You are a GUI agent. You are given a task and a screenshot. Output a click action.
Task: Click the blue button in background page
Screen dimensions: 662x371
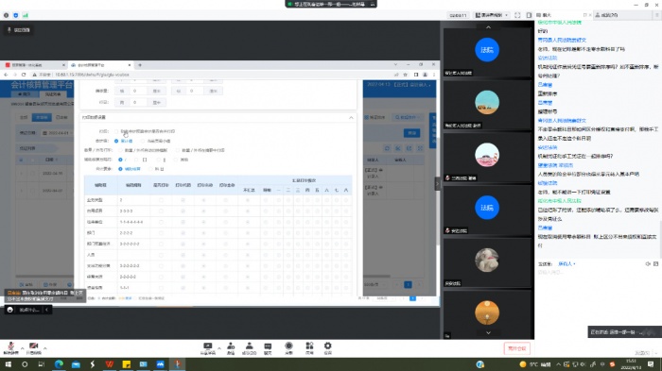point(411,133)
